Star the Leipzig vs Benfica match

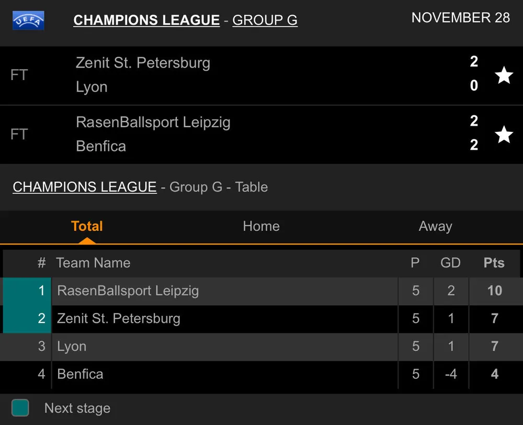pos(504,135)
